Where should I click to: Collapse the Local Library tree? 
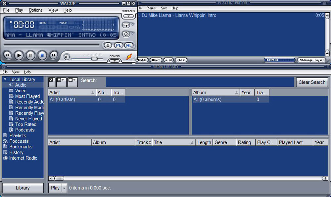(5, 79)
